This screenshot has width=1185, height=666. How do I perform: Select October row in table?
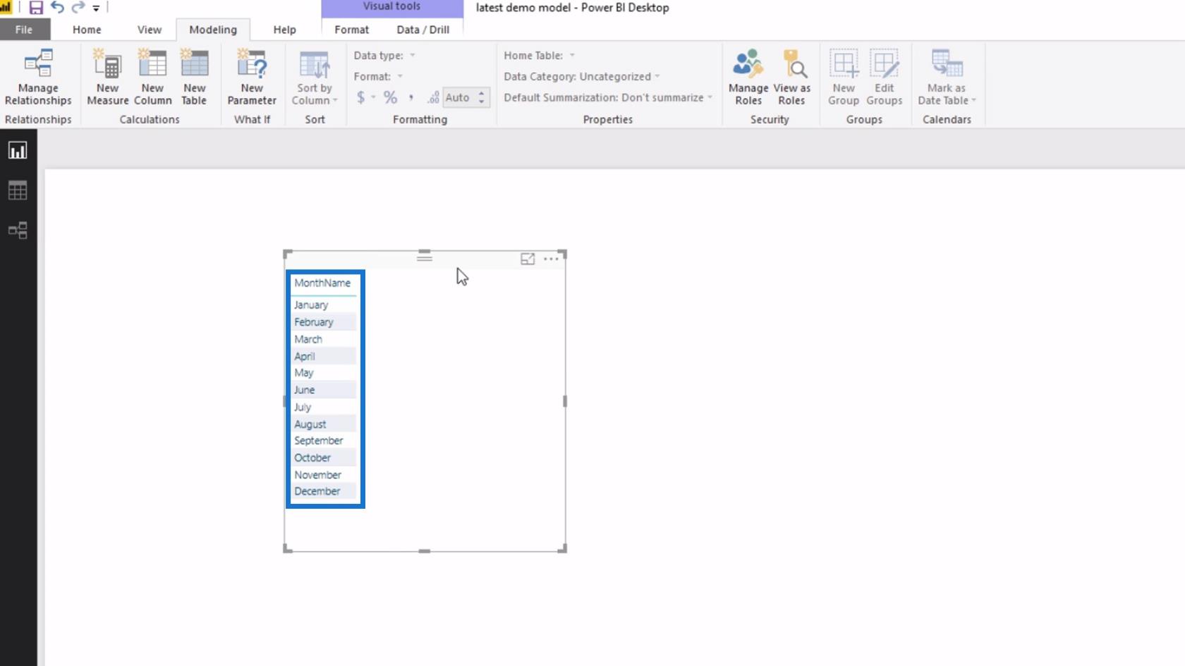pos(324,457)
